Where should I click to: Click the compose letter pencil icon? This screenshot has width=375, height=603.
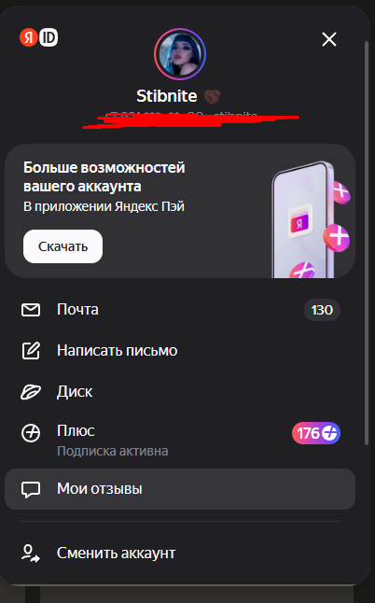pyautogui.click(x=31, y=350)
